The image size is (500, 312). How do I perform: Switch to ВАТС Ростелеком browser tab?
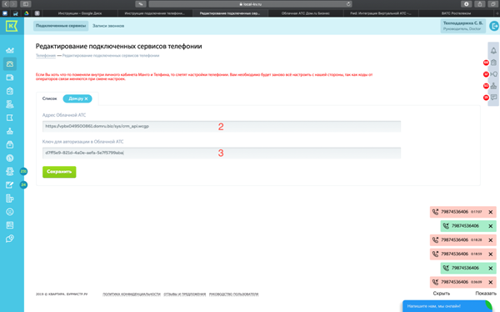tap(456, 13)
